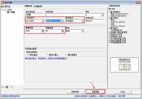Open the BX-6系列 control series dropdown
Screen dimensions: 142x99
pos(43,21)
